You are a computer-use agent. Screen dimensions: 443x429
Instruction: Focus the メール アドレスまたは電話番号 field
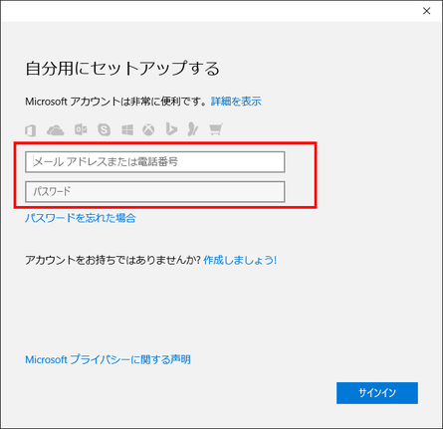coord(155,162)
